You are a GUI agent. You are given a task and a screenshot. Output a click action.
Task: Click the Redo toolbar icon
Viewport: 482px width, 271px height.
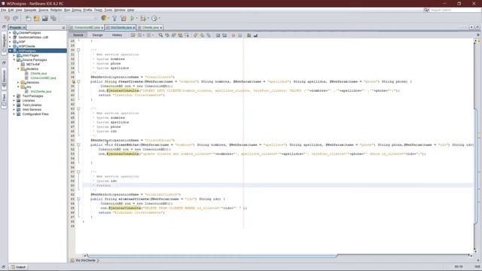pyautogui.click(x=15, y=18)
